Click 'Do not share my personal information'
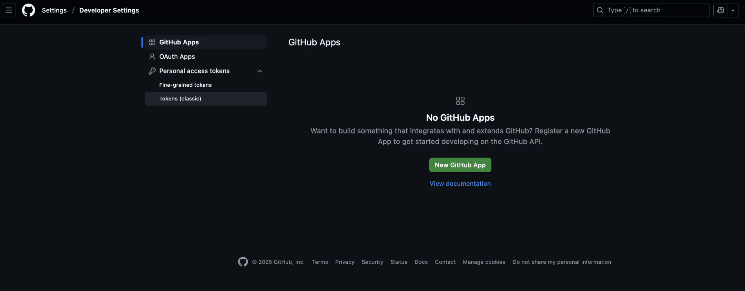This screenshot has width=745, height=291. [562, 262]
